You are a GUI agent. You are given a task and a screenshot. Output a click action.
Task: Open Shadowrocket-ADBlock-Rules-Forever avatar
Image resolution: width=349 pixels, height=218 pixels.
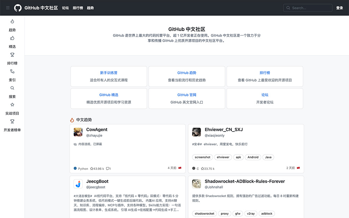(x=196, y=184)
